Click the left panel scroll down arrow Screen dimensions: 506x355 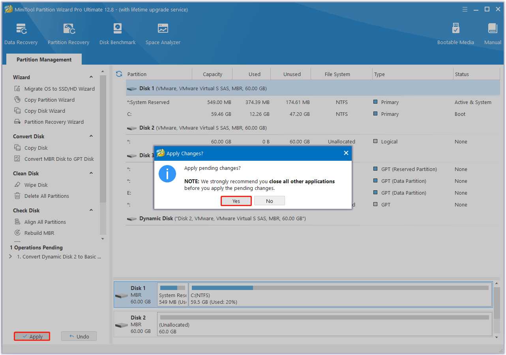tap(103, 239)
